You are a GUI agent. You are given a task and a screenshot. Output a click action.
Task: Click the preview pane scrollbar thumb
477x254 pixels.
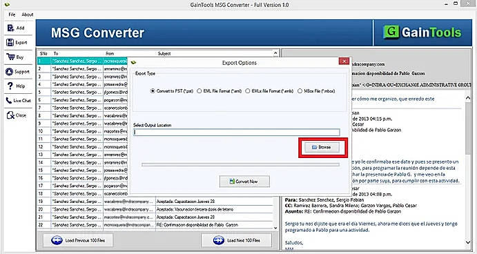click(x=468, y=128)
